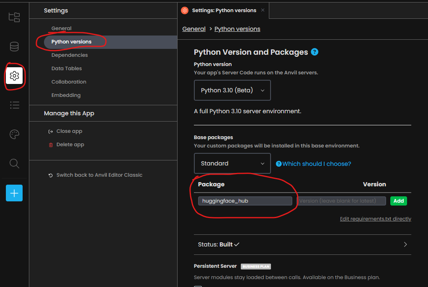Image resolution: width=428 pixels, height=287 pixels.
Task: Click the help icon next to Python Version heading
Action: 315,52
